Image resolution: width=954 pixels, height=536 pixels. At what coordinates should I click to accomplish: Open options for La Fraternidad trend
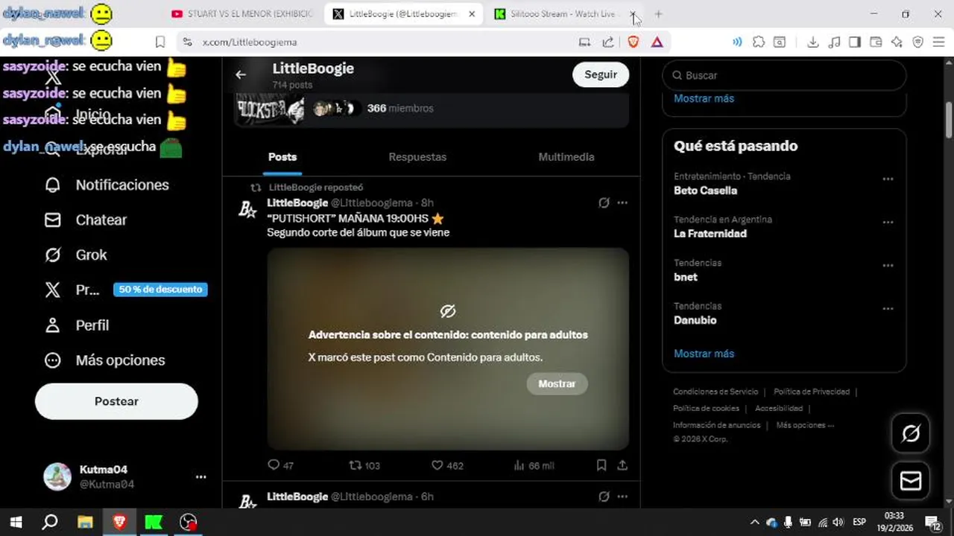click(888, 222)
